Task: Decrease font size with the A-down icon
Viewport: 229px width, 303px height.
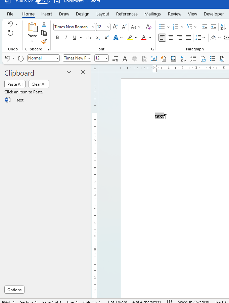Action: click(124, 27)
